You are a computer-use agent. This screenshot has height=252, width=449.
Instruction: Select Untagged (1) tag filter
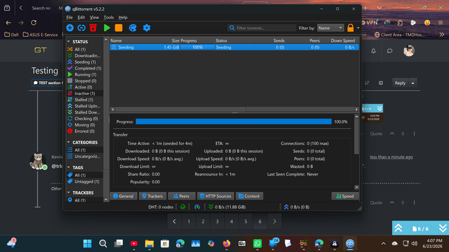click(84, 181)
